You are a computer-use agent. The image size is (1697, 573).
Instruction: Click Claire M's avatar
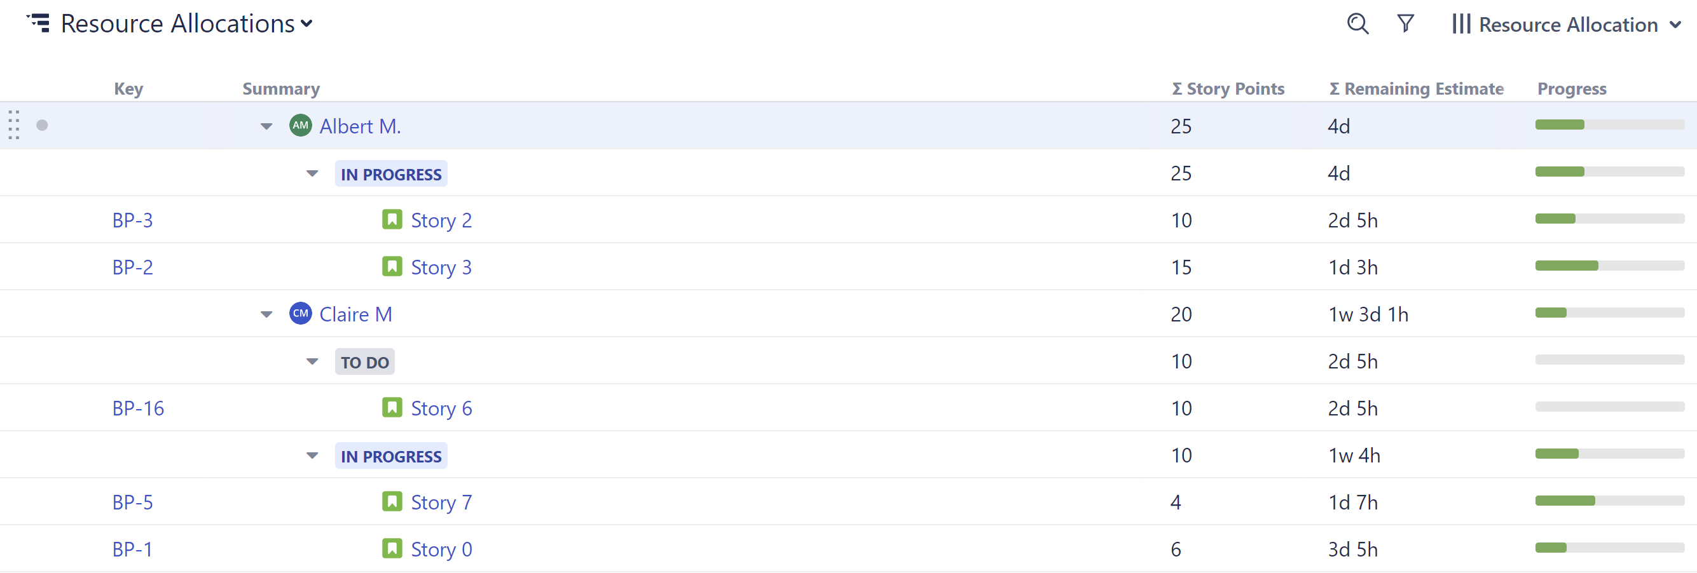(299, 314)
